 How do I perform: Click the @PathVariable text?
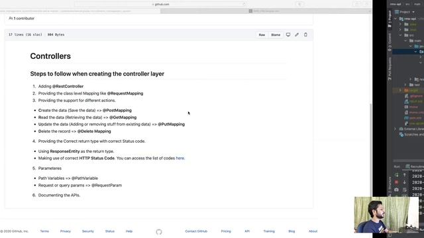(x=85, y=178)
